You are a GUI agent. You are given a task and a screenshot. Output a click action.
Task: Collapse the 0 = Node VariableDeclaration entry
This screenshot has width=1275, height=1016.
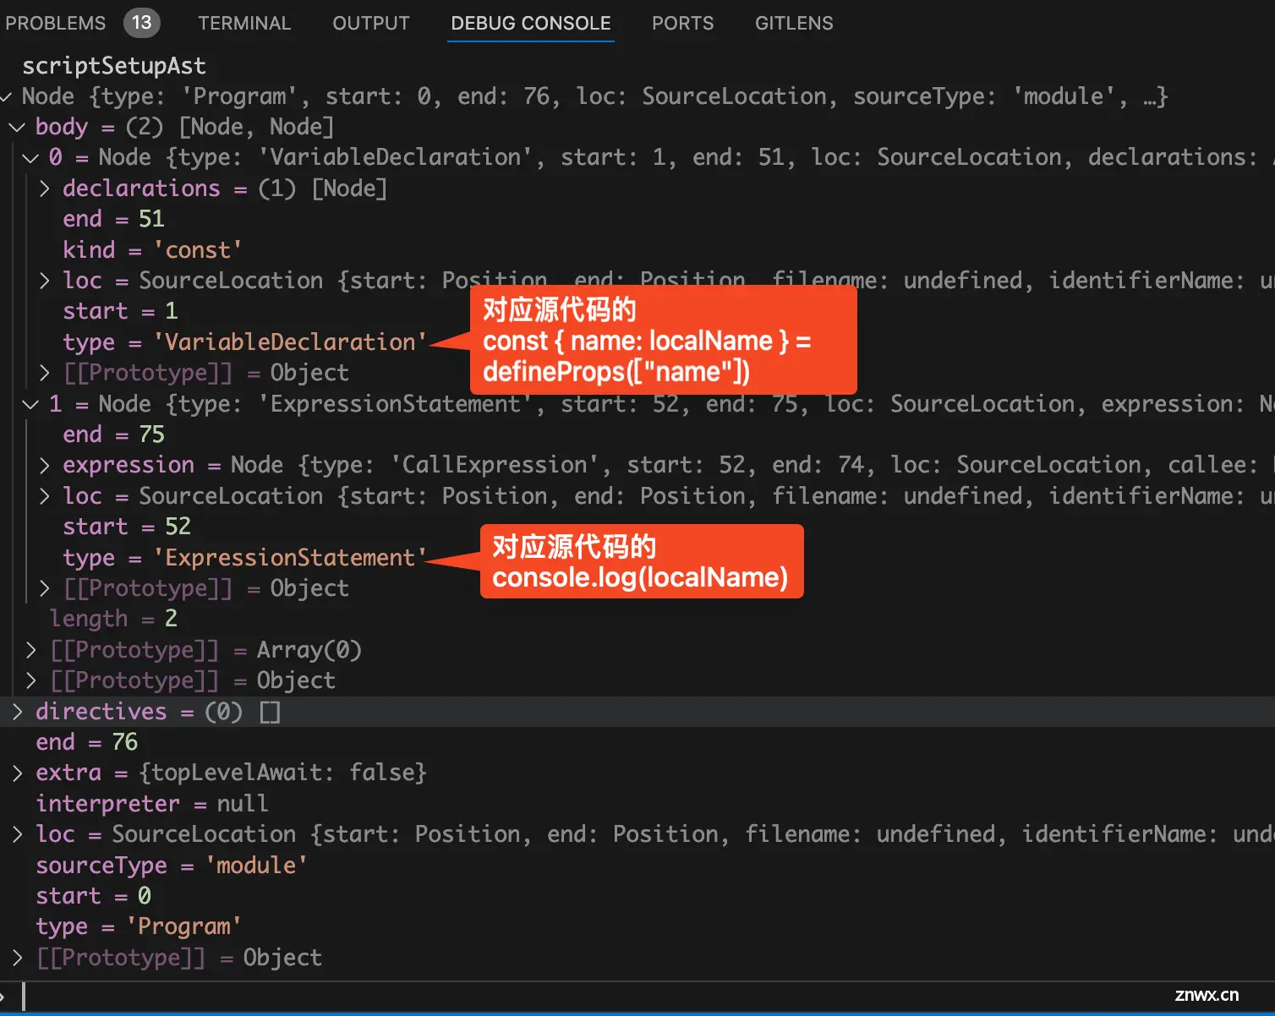tap(31, 157)
